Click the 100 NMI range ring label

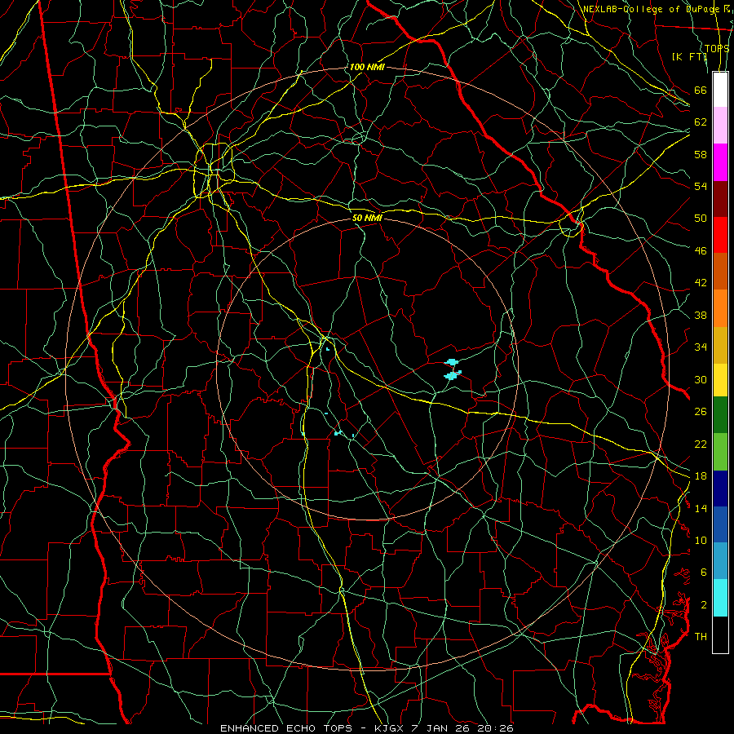click(x=366, y=67)
